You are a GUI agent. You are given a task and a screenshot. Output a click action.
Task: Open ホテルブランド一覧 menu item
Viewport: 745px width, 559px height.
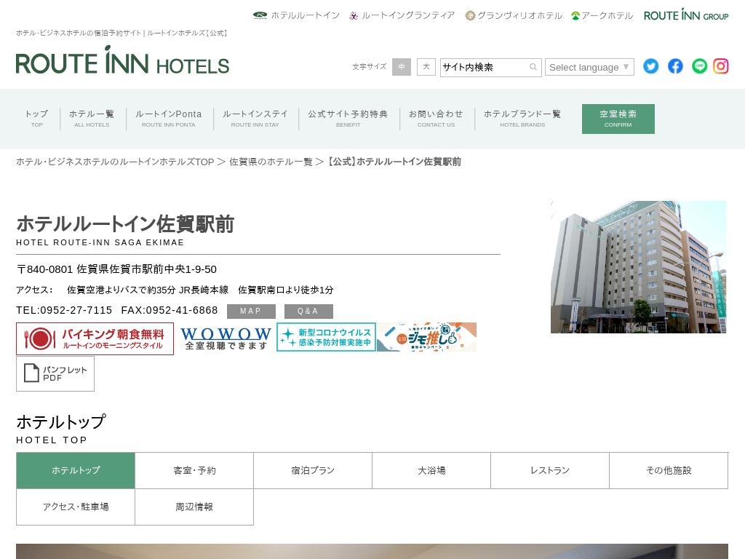click(x=522, y=119)
